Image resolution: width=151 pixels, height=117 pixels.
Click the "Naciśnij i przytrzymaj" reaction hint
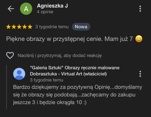pyautogui.click(x=60, y=55)
